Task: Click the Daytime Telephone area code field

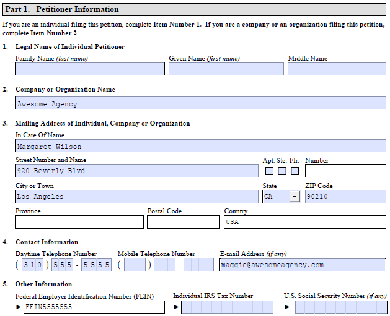Action: pyautogui.click(x=32, y=265)
